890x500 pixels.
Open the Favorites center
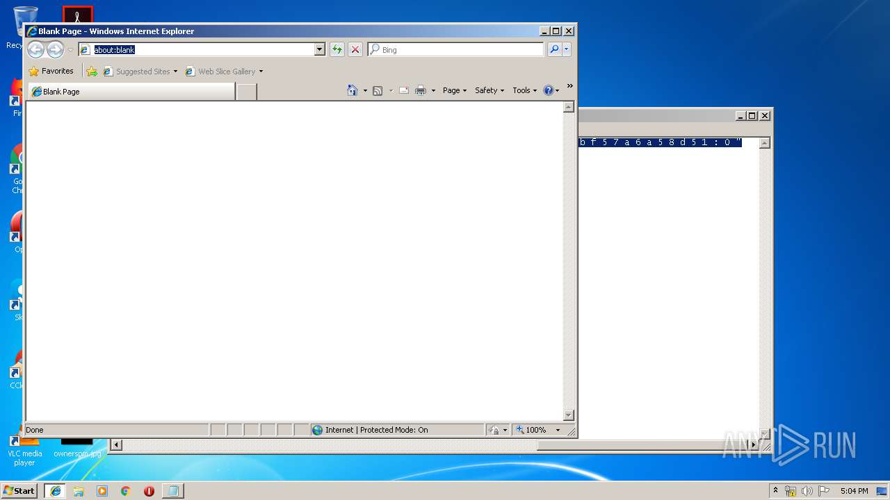(x=51, y=71)
